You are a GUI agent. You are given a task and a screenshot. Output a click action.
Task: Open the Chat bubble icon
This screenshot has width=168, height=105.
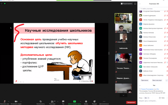[x=63, y=101]
